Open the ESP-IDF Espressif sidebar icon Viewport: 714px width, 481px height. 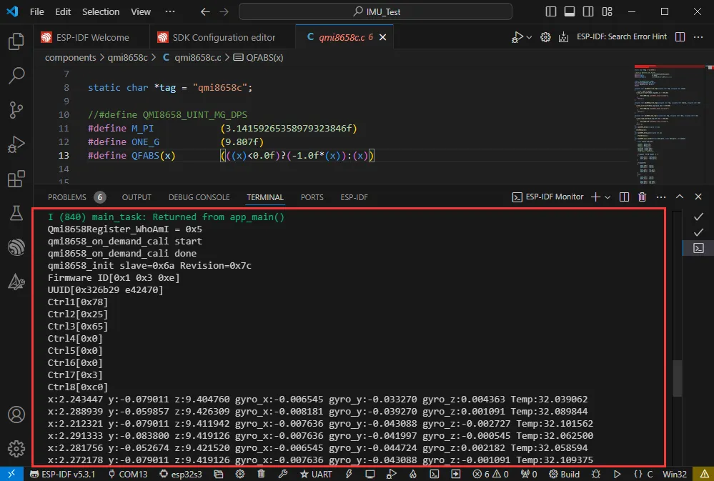pos(16,247)
